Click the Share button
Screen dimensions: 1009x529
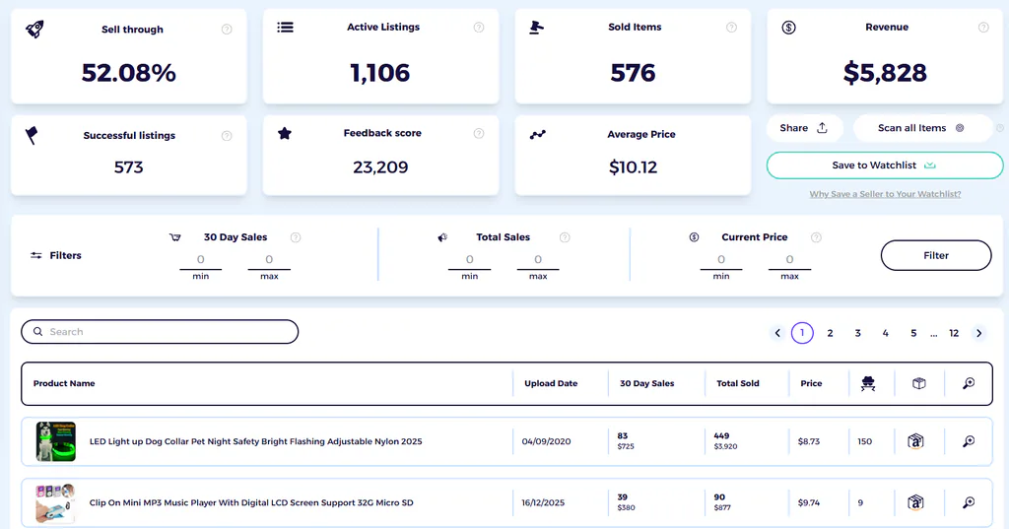[803, 128]
